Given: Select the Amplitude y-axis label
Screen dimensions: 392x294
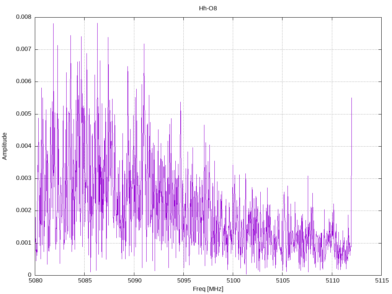Looking at the screenshot, I should [5, 146].
